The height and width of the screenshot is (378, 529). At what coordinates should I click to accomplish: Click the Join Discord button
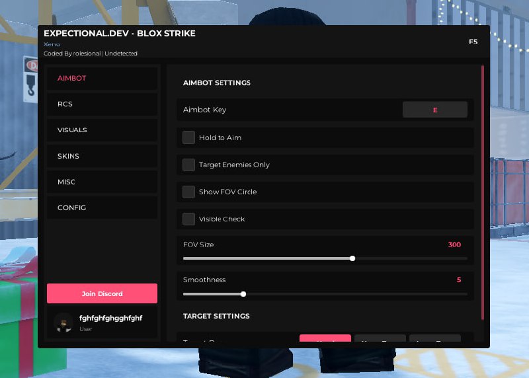click(x=102, y=293)
